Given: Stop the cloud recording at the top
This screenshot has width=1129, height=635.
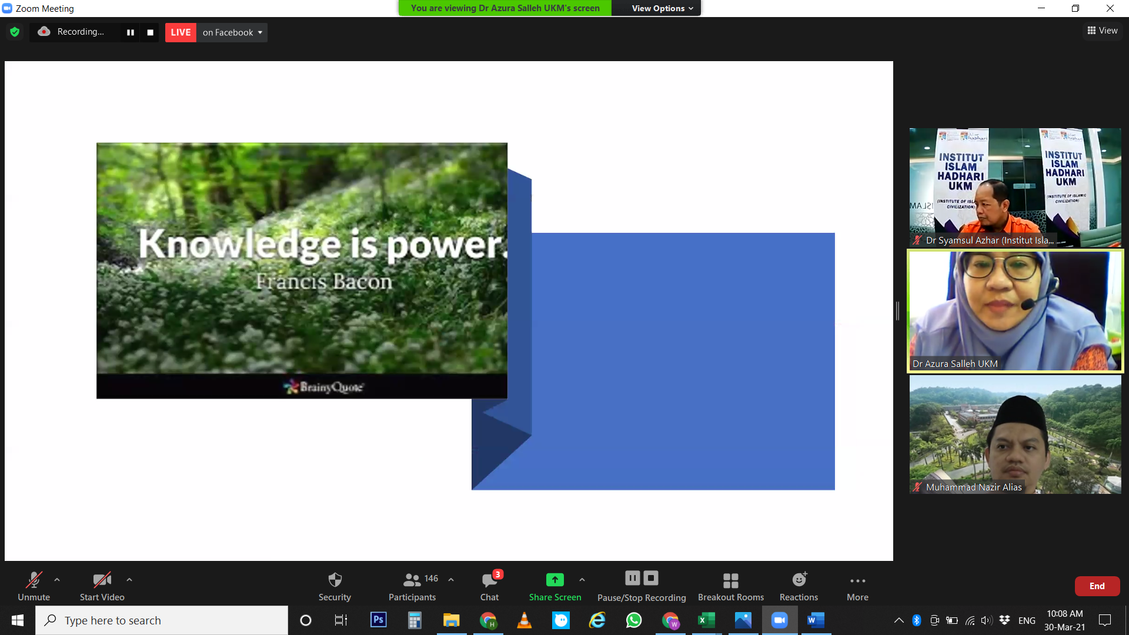Looking at the screenshot, I should pyautogui.click(x=151, y=32).
